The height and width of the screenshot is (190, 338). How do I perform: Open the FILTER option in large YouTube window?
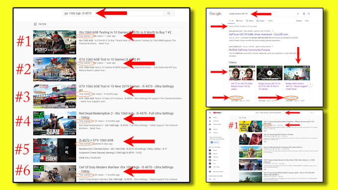point(40,24)
